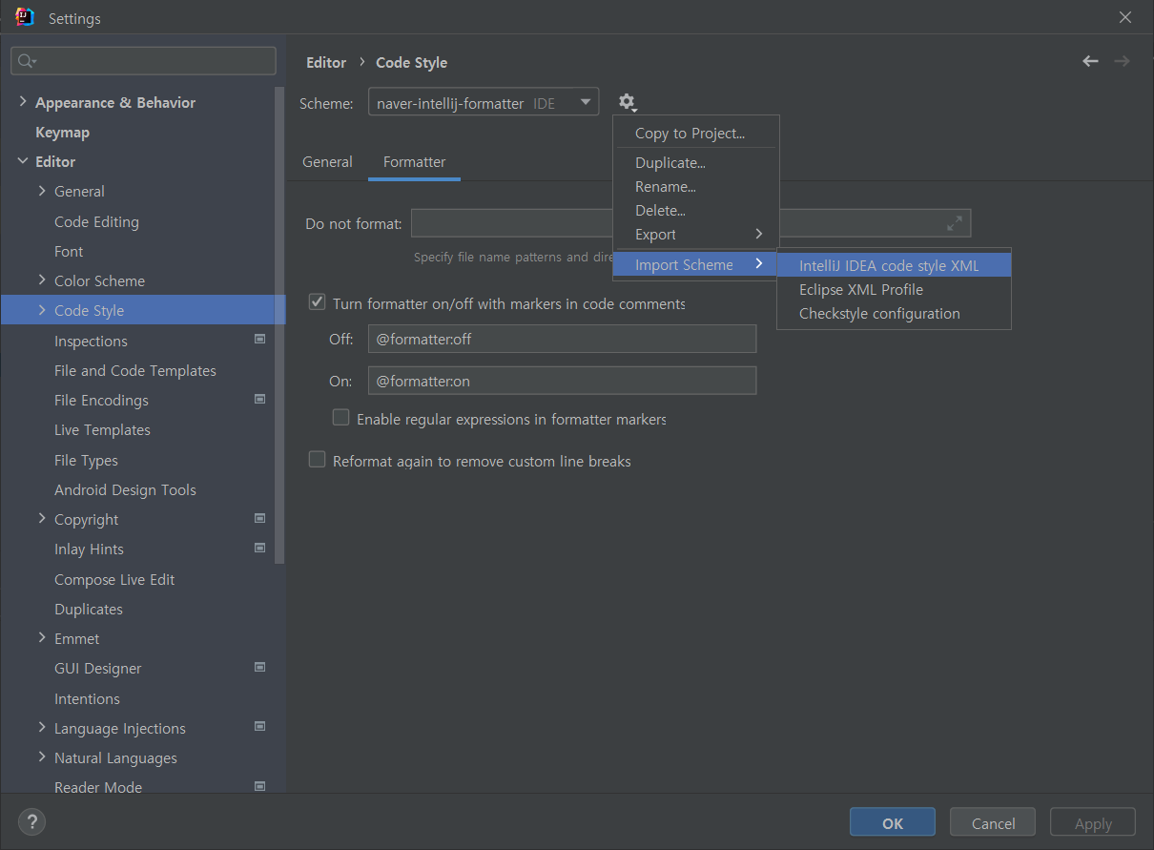Click the settings tree scrollbar

coord(279,324)
